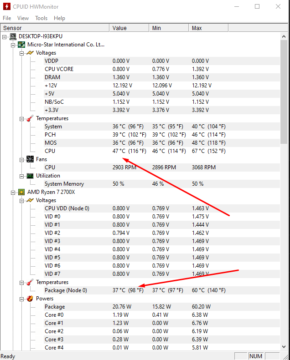Click the 67 °C CPU max temperature
290x360 pixels.
(x=208, y=151)
